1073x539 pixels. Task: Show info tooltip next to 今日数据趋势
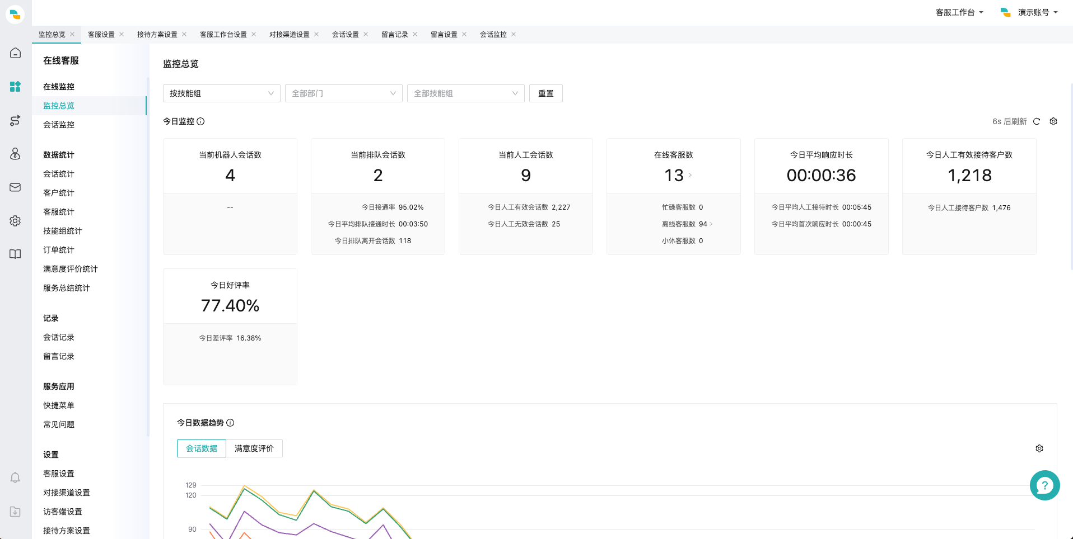click(230, 423)
